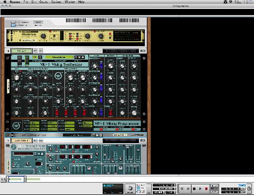
Task: Toggle the Mute button on Viking 1 mix channel
Action: tap(35, 51)
